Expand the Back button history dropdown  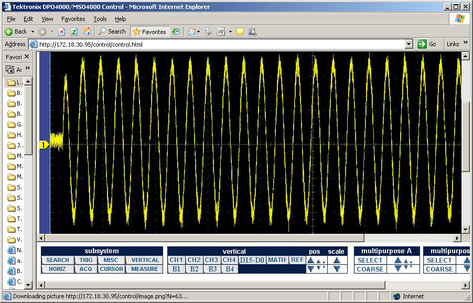pyautogui.click(x=33, y=31)
